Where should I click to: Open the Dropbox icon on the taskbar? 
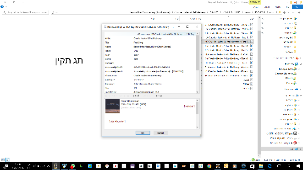[158, 166]
